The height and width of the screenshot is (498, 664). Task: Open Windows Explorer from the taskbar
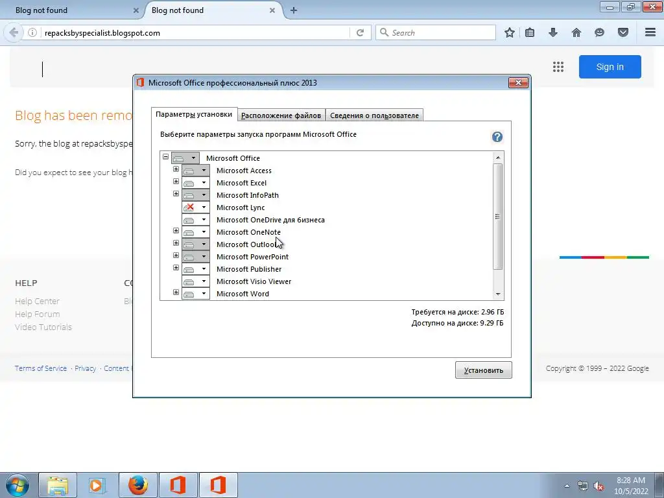pos(58,485)
